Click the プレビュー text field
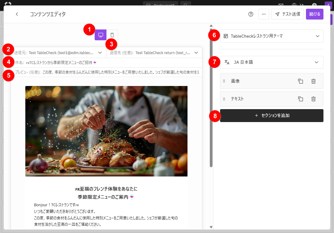 (106, 72)
